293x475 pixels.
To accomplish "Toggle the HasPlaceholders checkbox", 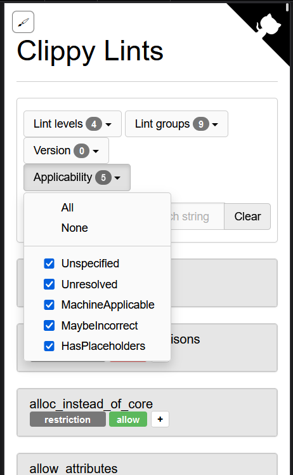I will click(49, 346).
